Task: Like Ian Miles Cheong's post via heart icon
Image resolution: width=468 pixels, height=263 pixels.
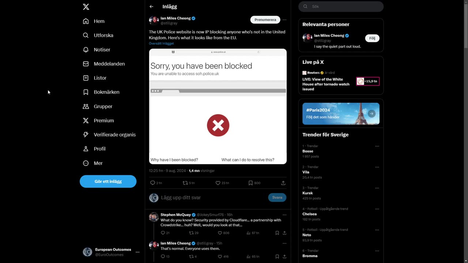Action: 218,183
